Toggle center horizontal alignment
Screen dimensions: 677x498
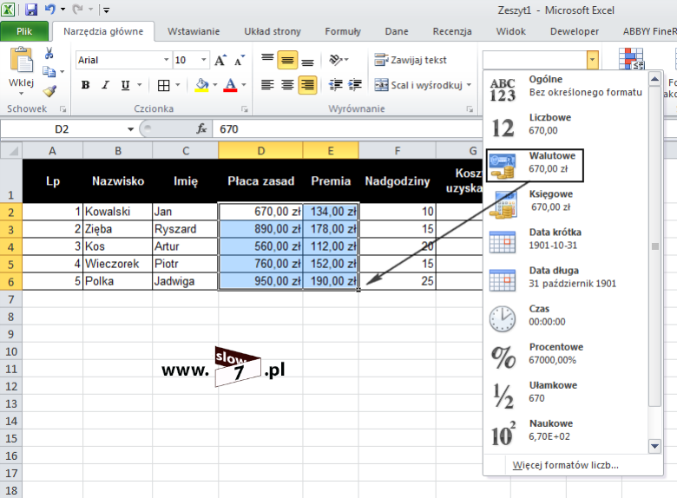pos(287,85)
